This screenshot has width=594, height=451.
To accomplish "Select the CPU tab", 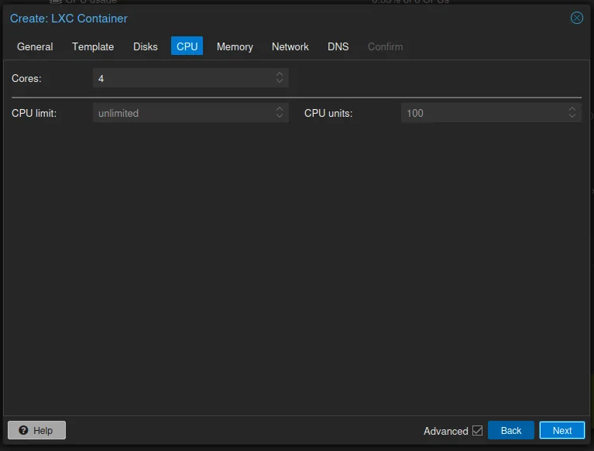I will tap(187, 46).
